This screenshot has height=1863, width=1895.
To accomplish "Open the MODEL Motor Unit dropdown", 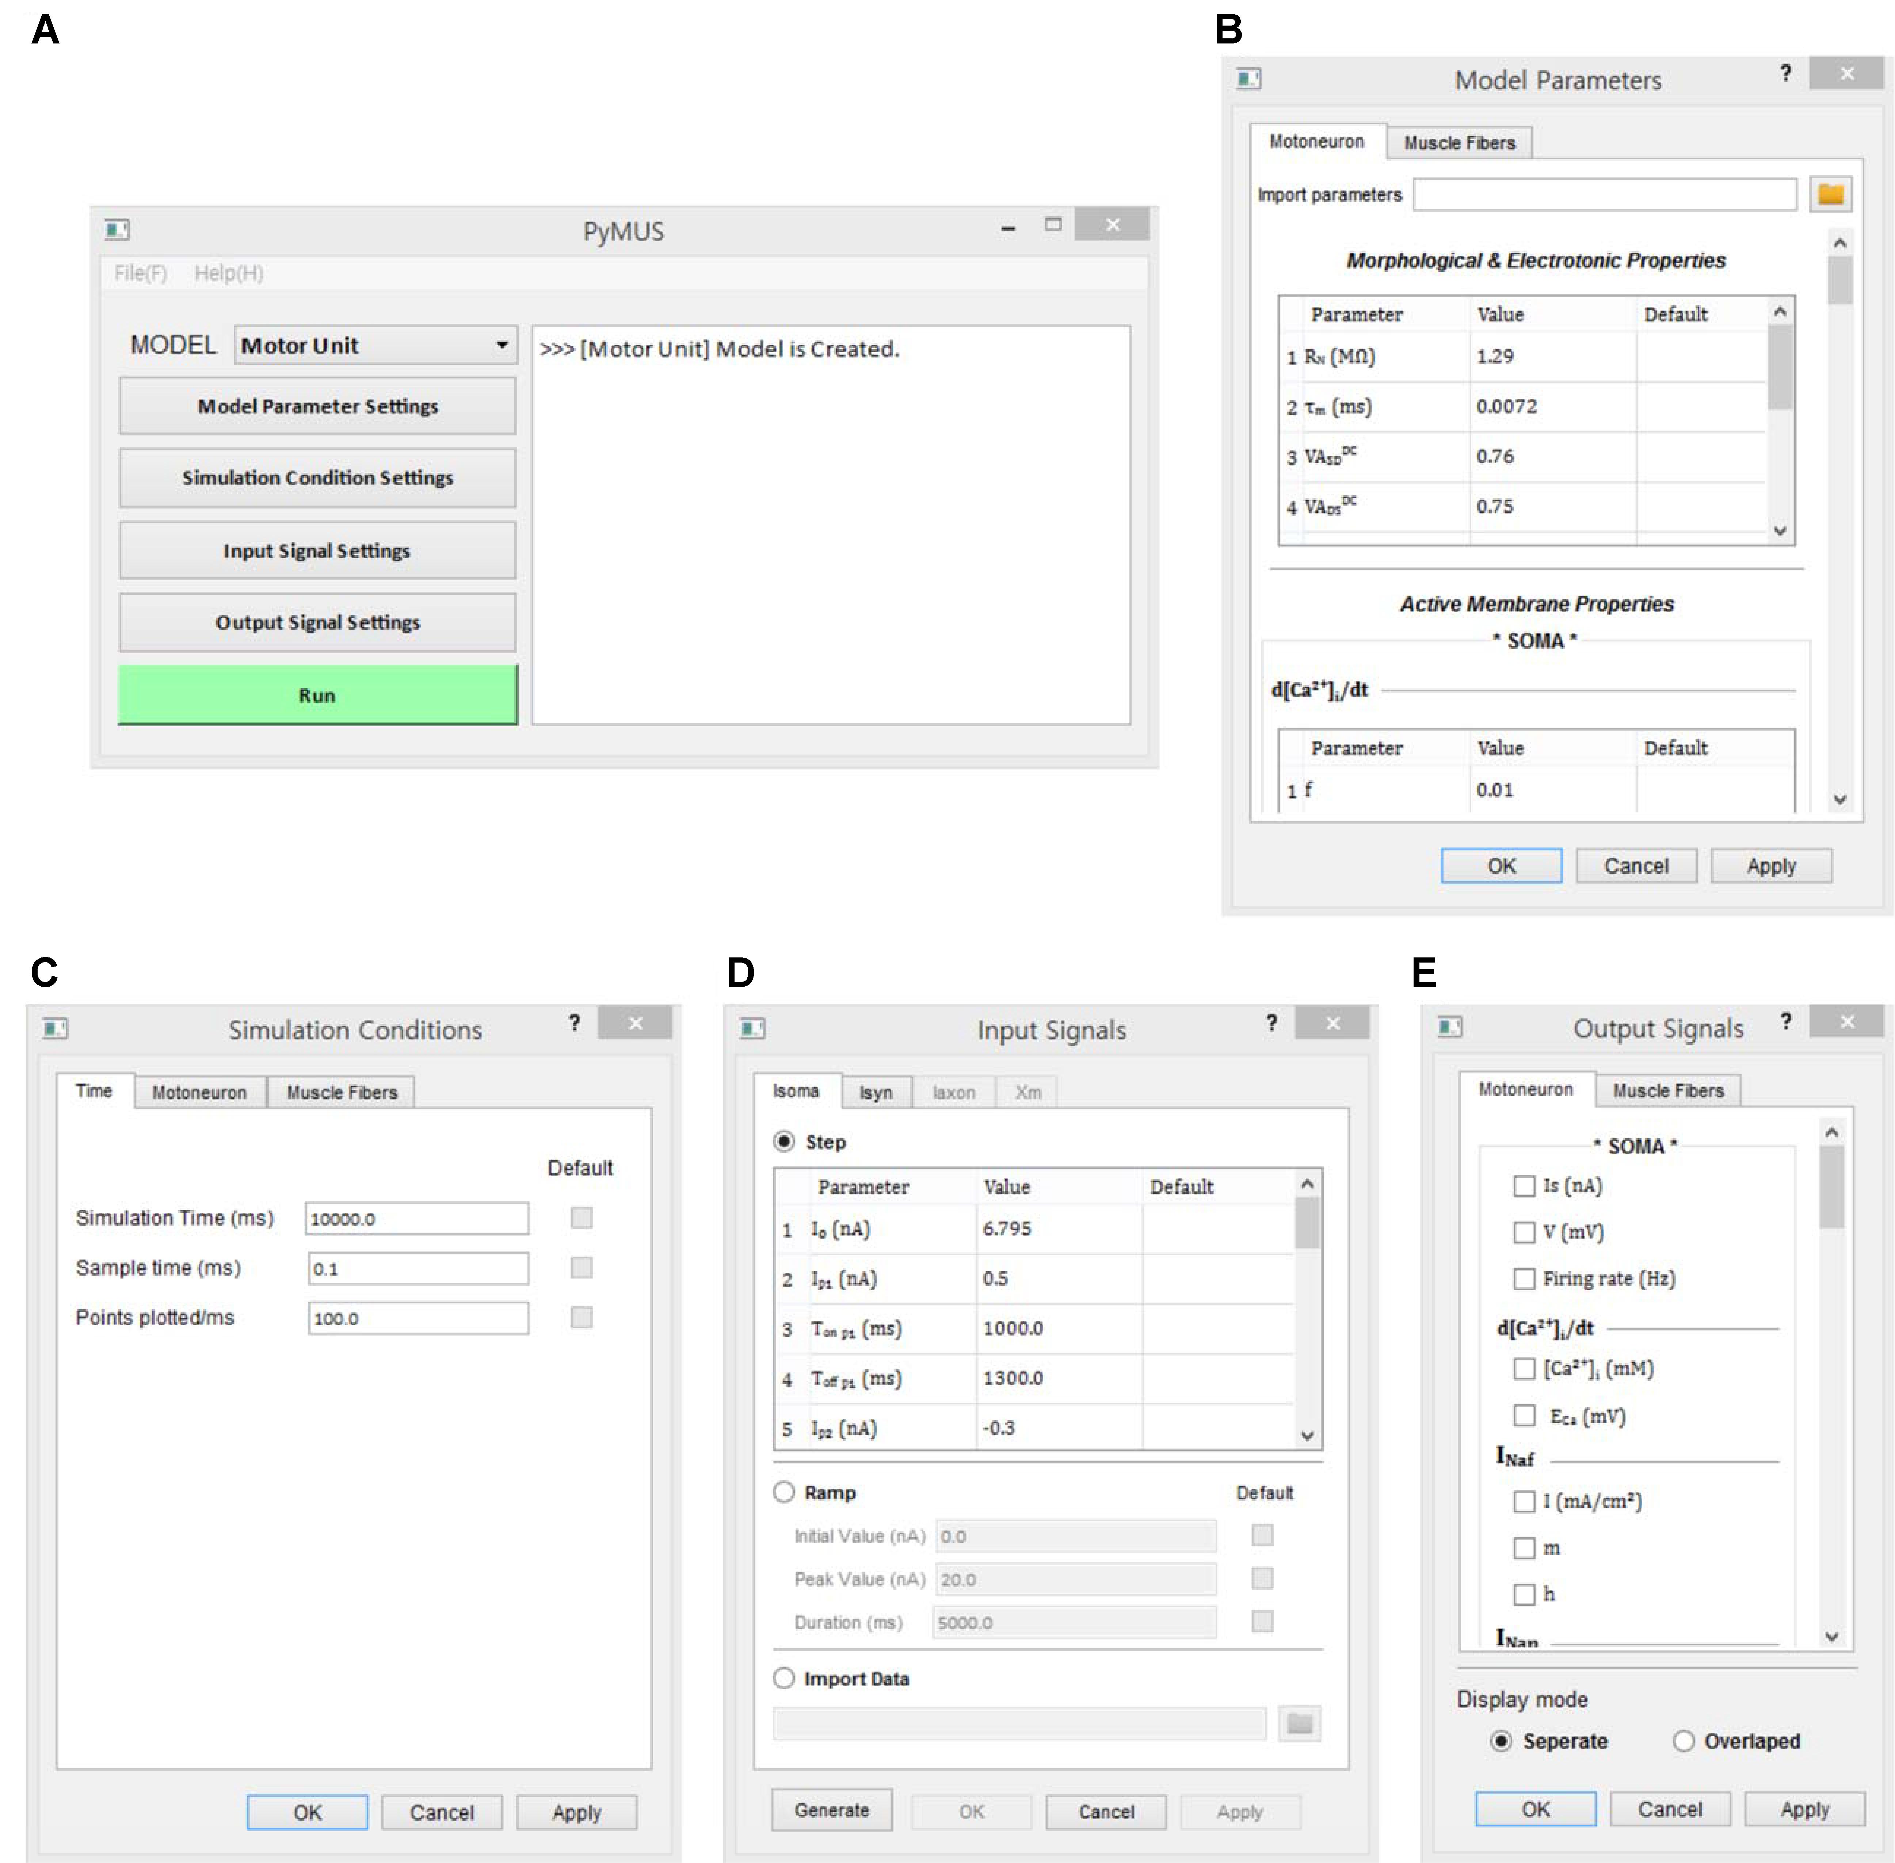I will (x=375, y=346).
